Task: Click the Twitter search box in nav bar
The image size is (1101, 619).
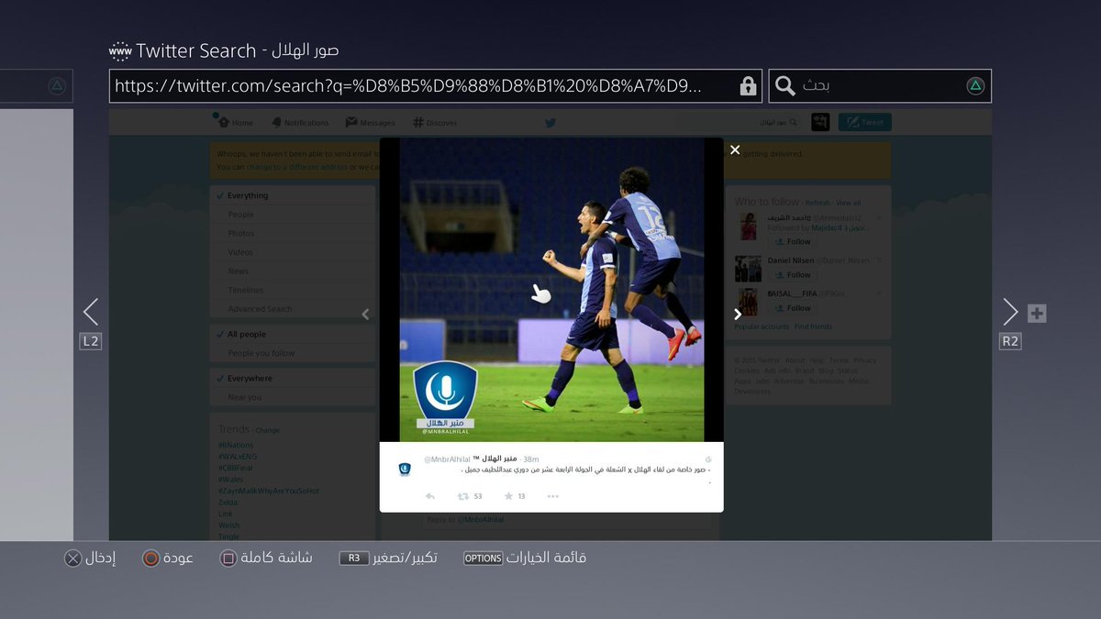Action: 778,122
